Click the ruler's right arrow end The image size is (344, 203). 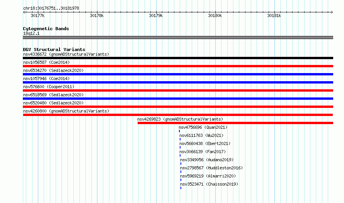332,12
